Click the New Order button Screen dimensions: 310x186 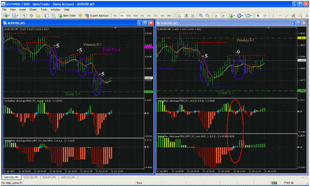click(x=67, y=15)
